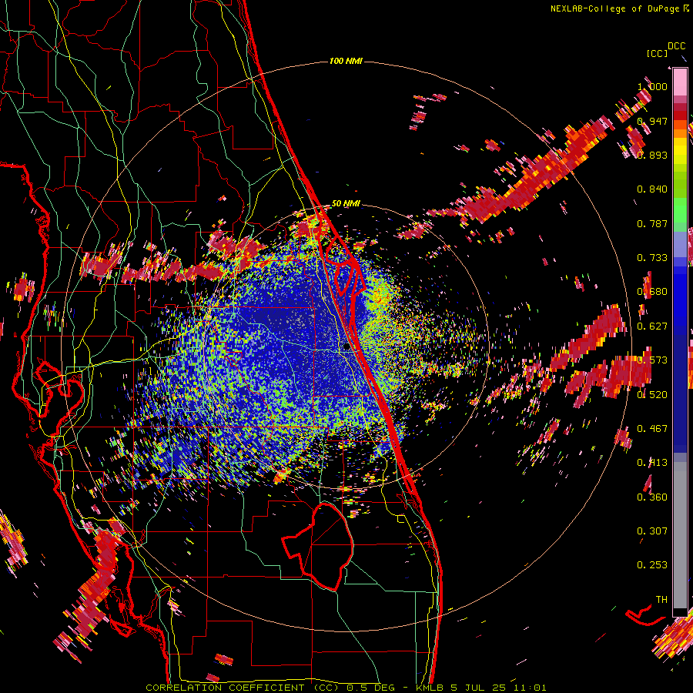
Task: Click the 0.627 scale value
Action: (x=652, y=326)
